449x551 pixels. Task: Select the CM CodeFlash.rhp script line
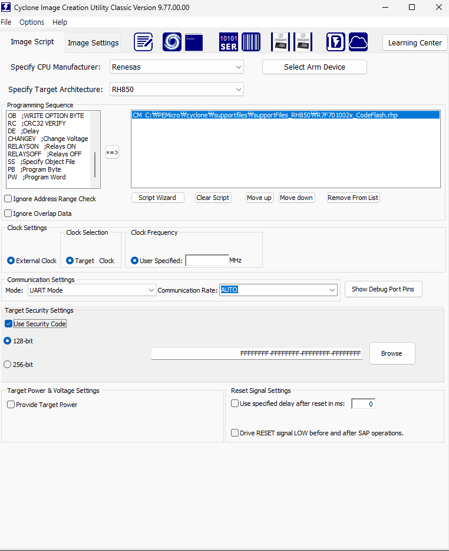[x=286, y=115]
